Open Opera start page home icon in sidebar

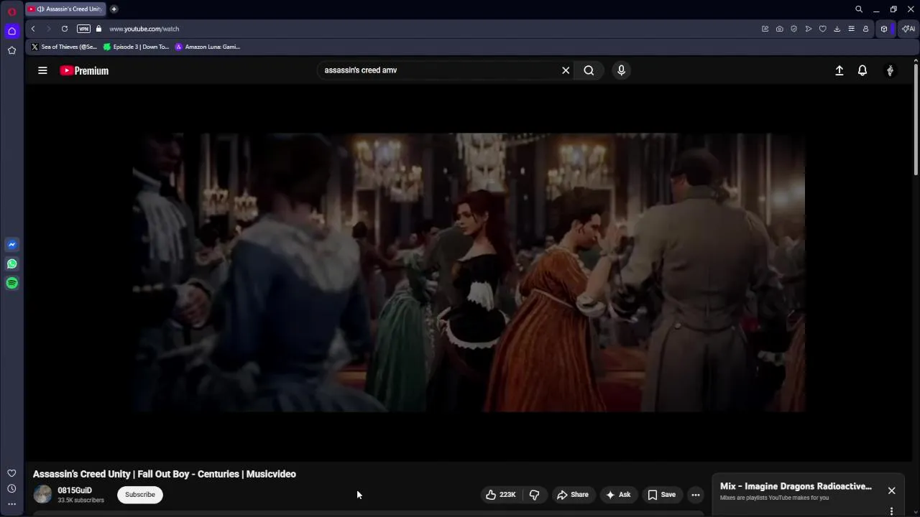(x=11, y=31)
